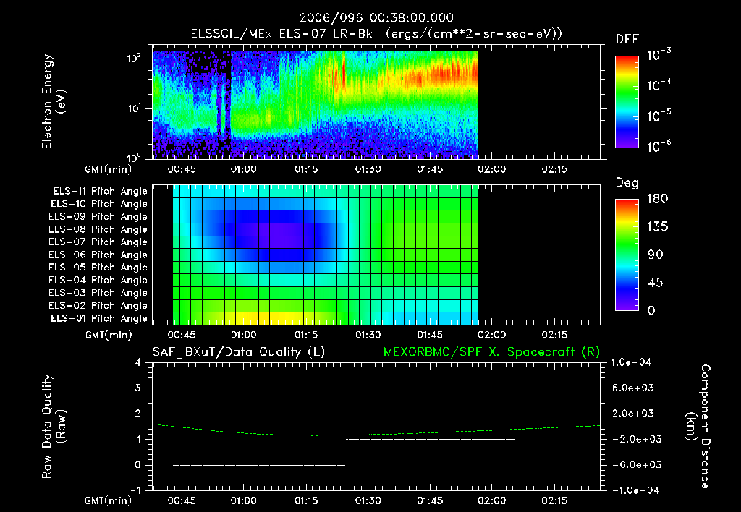Select the ELS-05 Pitch Angle row label
The height and width of the screenshot is (512, 741).
[x=98, y=268]
